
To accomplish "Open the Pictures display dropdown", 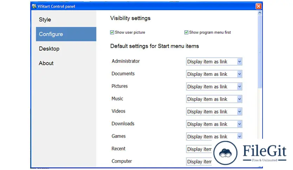I will point(214,87).
